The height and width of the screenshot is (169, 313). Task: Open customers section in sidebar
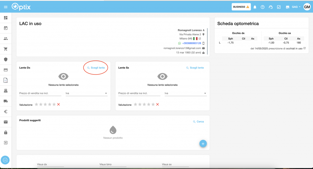coord(6,39)
